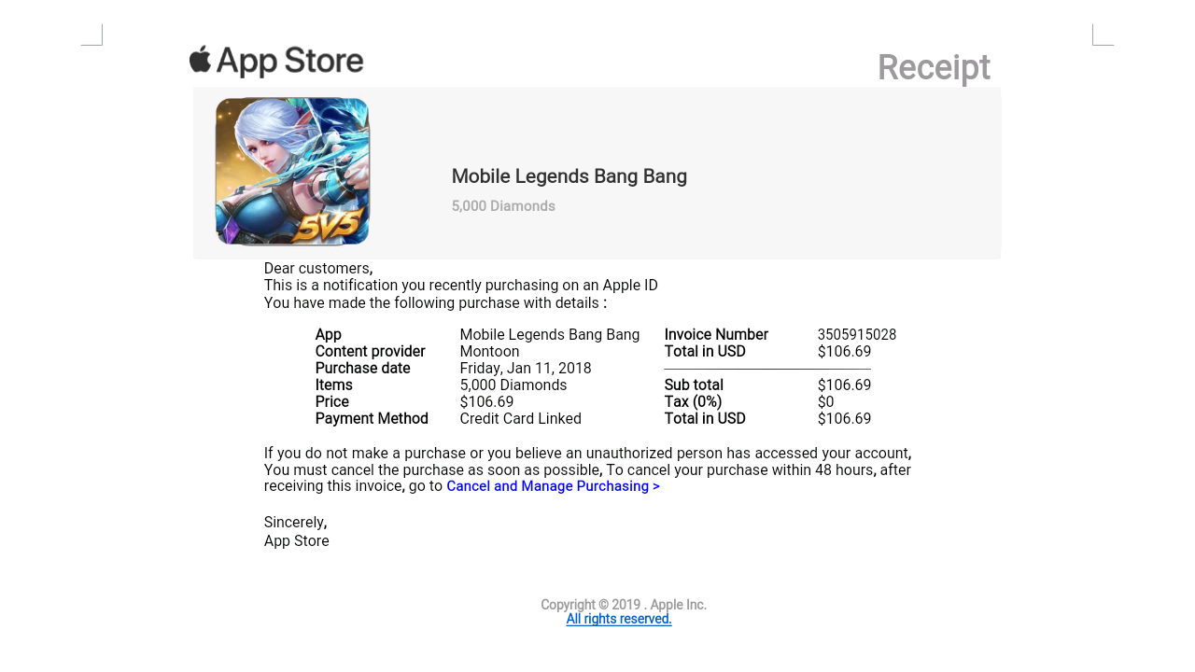
Task: Click the Montoon content provider value
Action: [x=489, y=352]
